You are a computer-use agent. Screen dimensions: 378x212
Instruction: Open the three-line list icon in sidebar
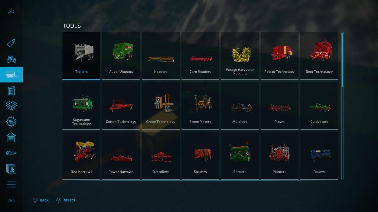(x=11, y=185)
